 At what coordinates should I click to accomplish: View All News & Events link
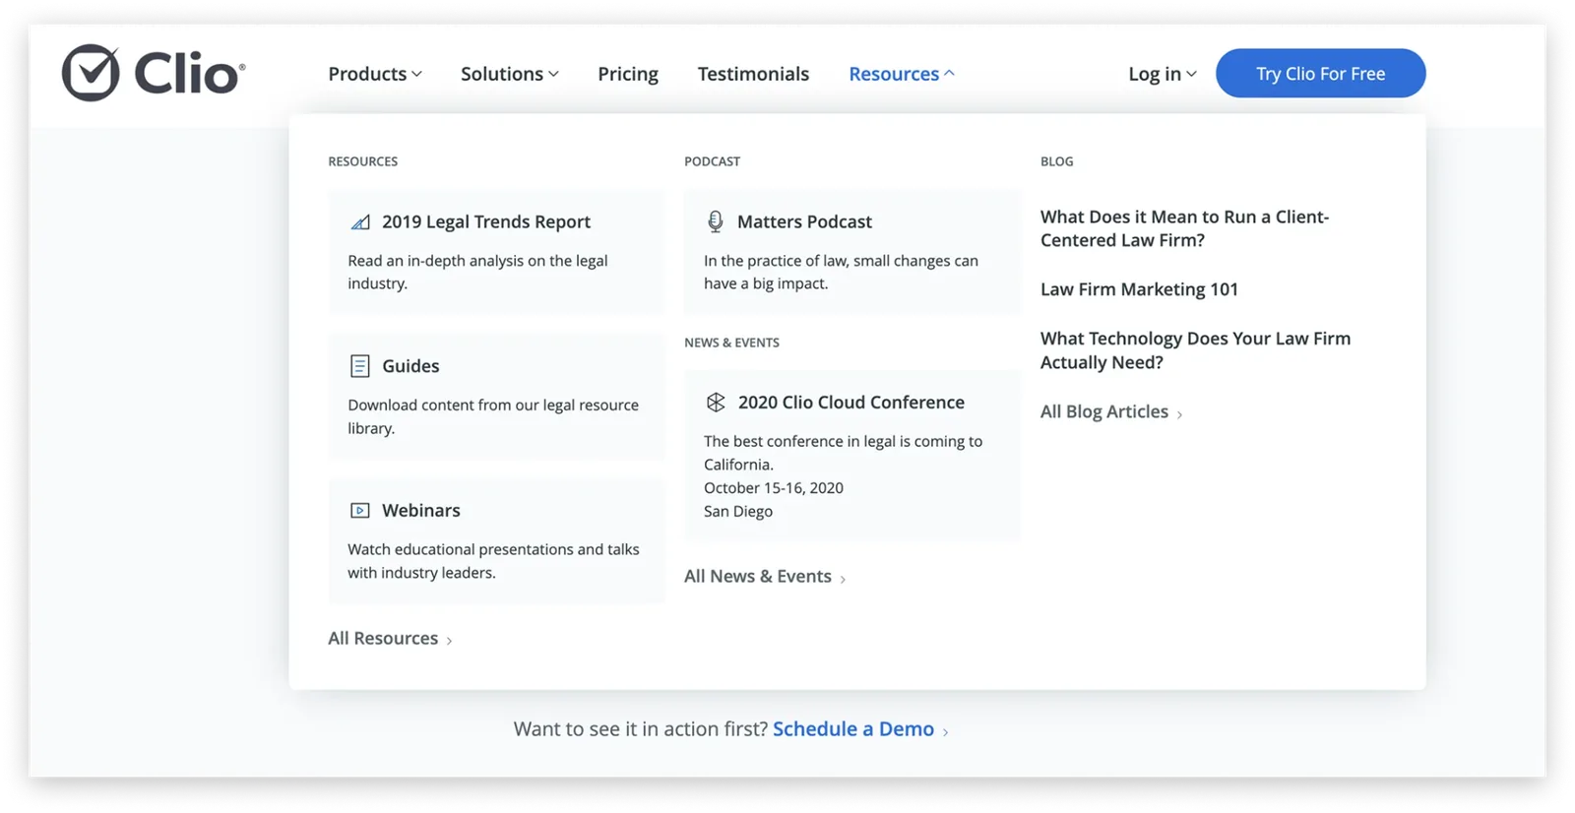coord(765,576)
